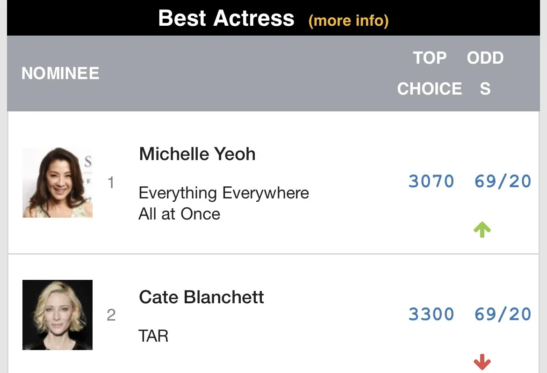Click Cate Blanchett's 69/20 odds
547x373 pixels.
click(x=503, y=314)
